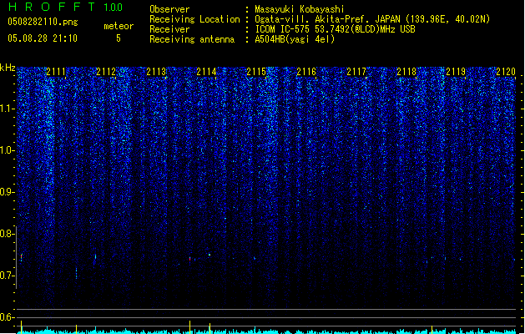This screenshot has width=525, height=334.
Task: Click observer name Masayuki Kobayashi
Action: click(x=300, y=9)
